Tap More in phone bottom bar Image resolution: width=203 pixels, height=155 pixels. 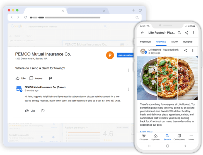[x=191, y=137]
